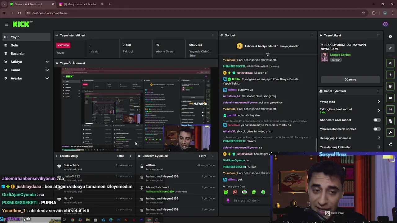The width and height of the screenshot is (397, 223).
Task: Insert the green laughing emote
Action: tap(254, 192)
